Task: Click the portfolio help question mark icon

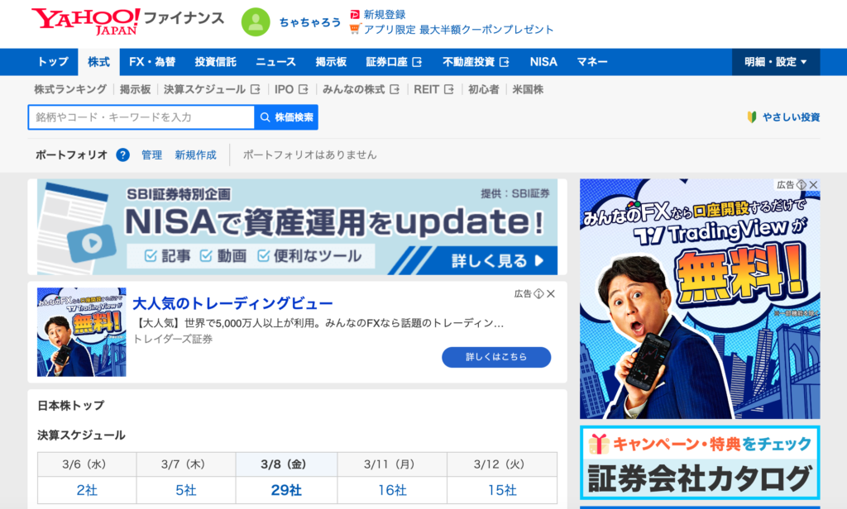Action: [x=122, y=155]
